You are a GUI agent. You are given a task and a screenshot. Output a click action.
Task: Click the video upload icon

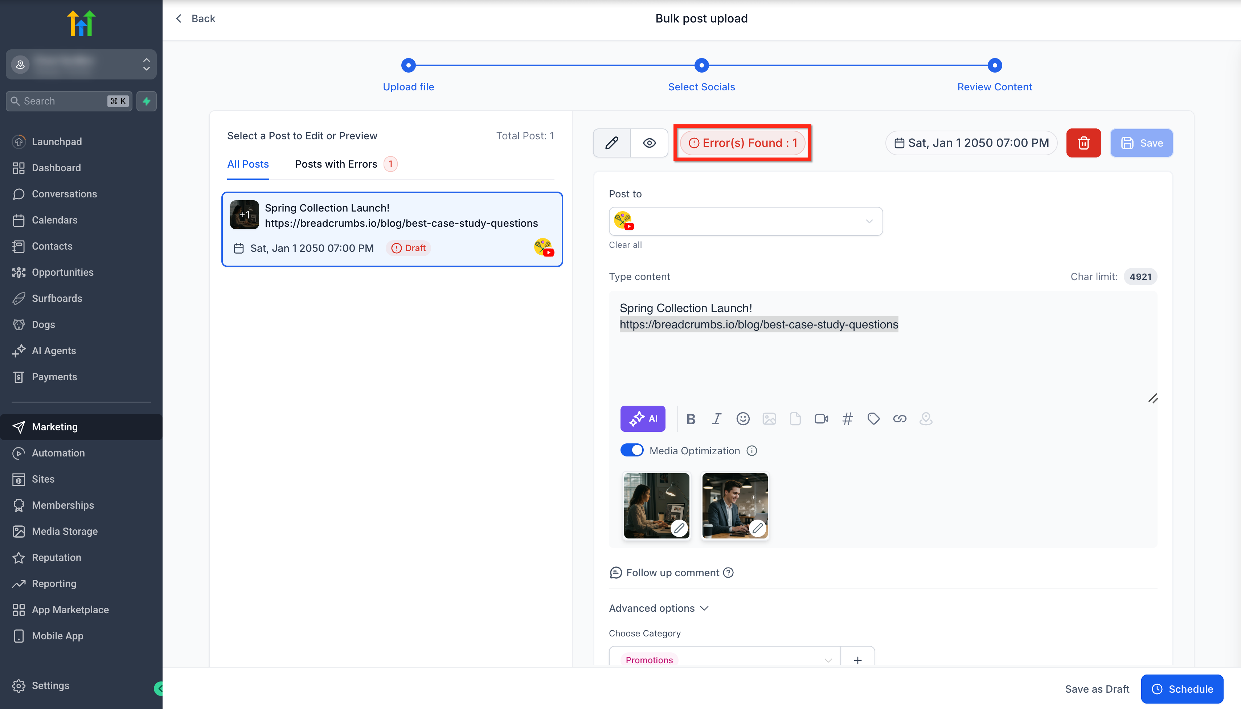[x=821, y=419]
